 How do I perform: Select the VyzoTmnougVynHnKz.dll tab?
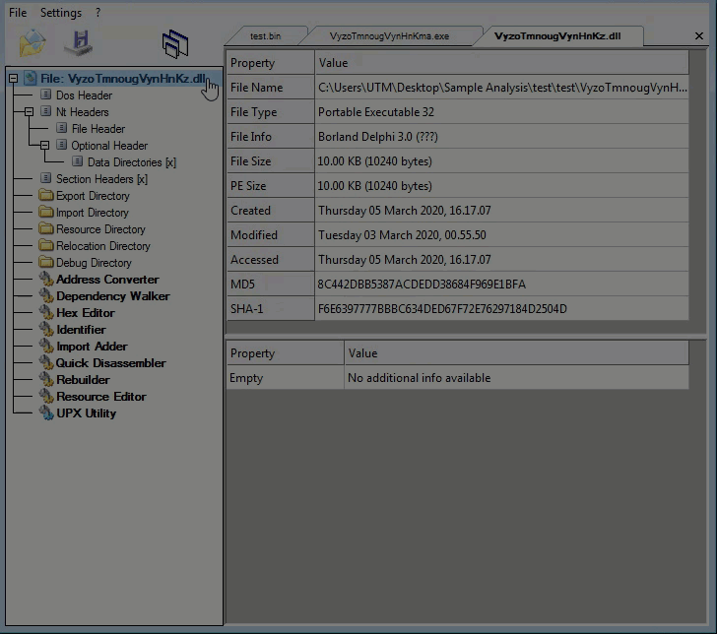tap(557, 36)
